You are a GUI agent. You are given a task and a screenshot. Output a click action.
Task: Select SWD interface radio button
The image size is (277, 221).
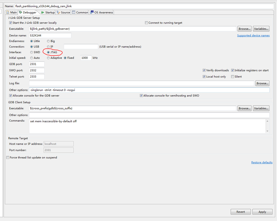coord(31,52)
